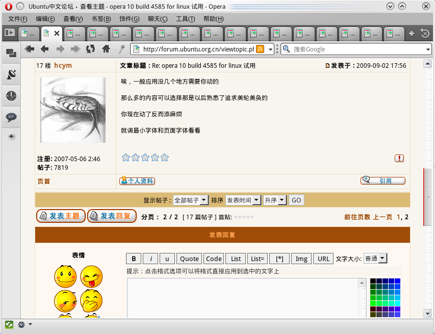Jump to top via 页首 link
The width and height of the screenshot is (435, 334).
tap(43, 181)
